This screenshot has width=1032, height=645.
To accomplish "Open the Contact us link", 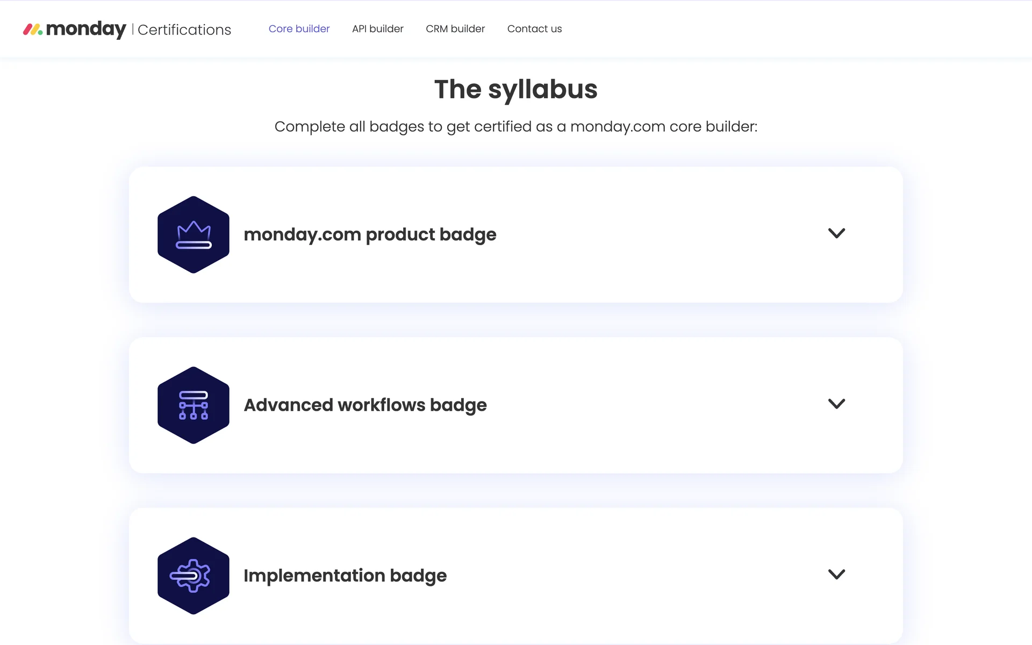I will click(x=534, y=29).
